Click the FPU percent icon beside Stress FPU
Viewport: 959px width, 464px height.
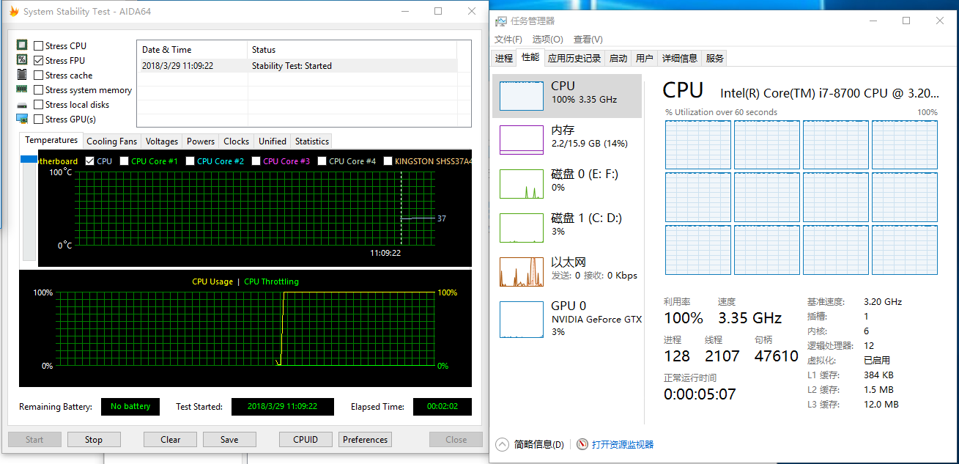click(22, 60)
